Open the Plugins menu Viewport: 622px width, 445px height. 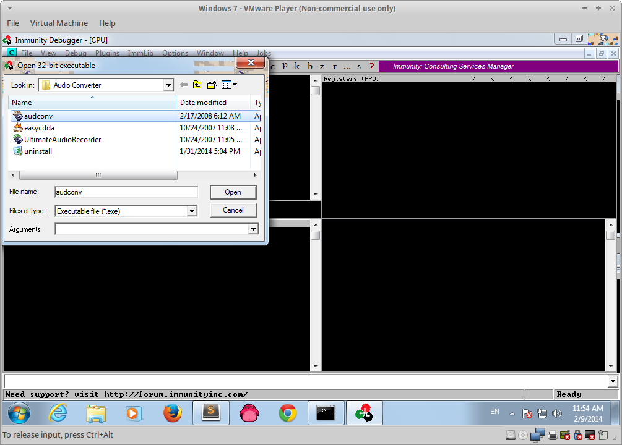(x=107, y=53)
